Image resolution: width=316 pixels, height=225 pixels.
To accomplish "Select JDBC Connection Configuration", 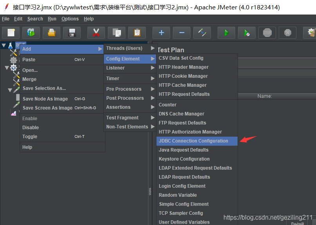I will (x=197, y=141).
